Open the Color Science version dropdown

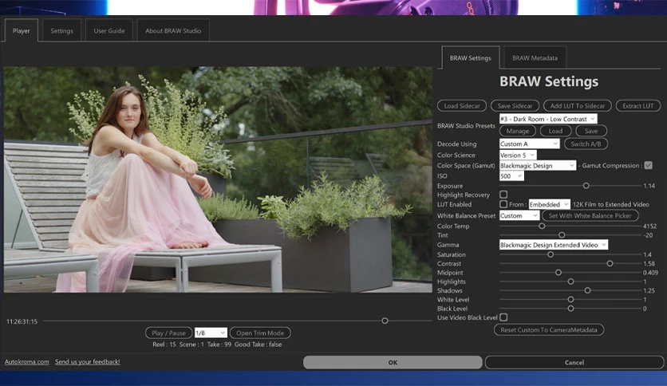pyautogui.click(x=518, y=155)
